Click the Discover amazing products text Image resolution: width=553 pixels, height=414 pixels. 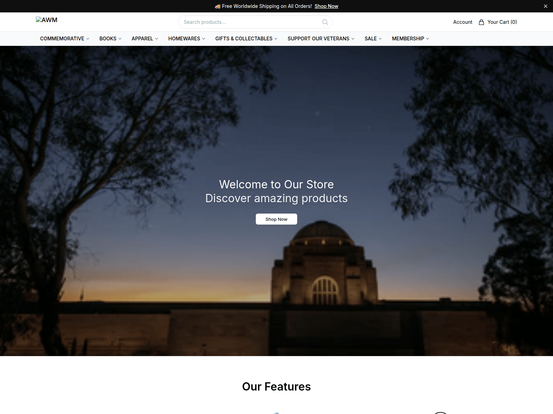(276, 198)
